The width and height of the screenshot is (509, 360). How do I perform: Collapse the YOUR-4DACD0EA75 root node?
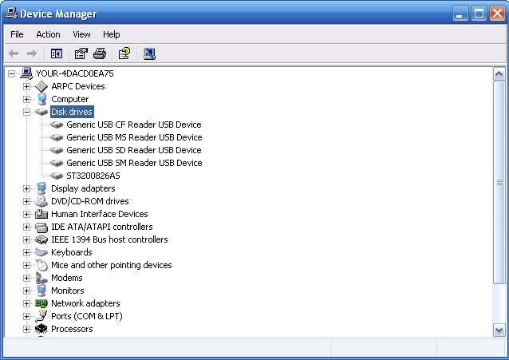(x=11, y=73)
